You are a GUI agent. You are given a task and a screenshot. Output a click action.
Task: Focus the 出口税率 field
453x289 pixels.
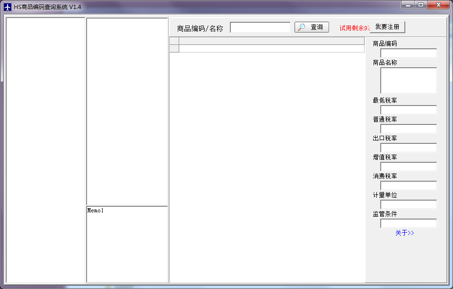[x=408, y=148]
